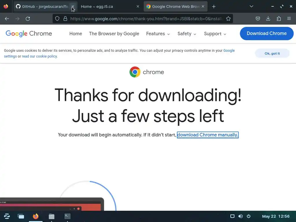
Task: Open the workspace overview taskbar icon
Action: 21,216
